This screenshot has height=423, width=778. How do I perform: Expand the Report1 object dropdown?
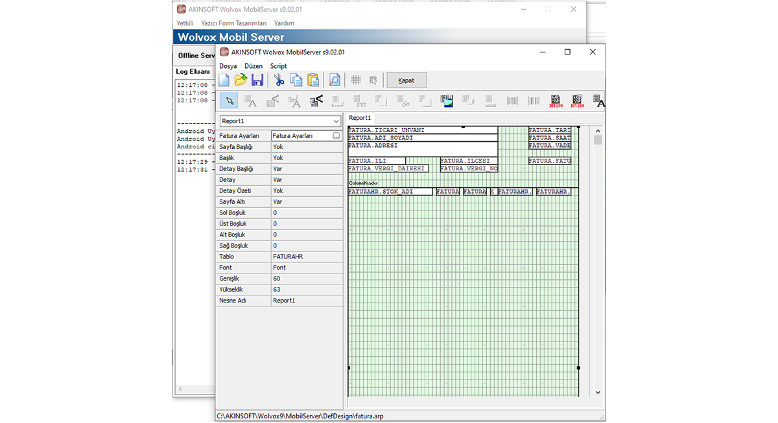[336, 121]
